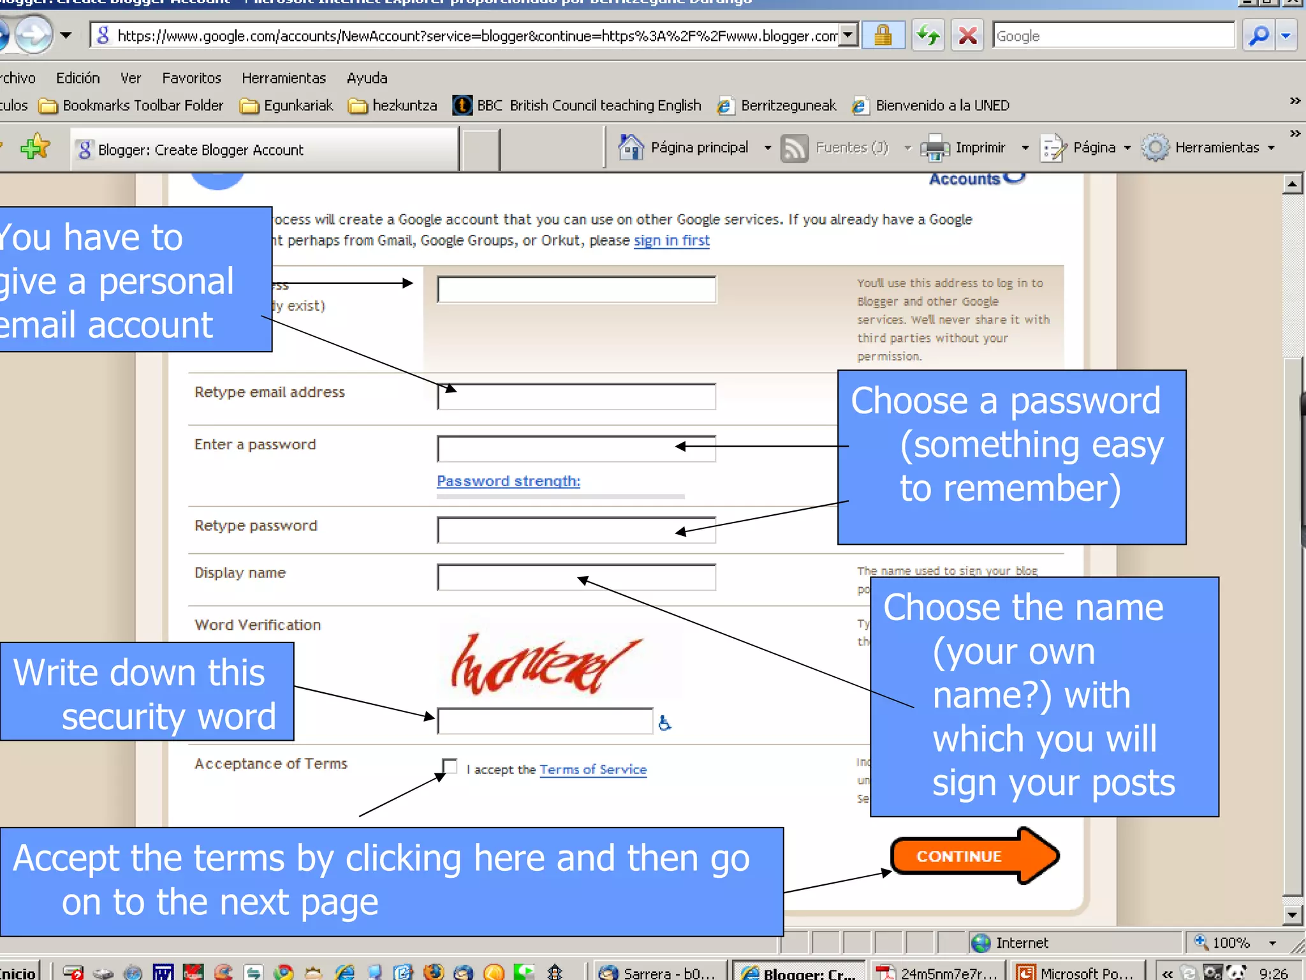Click the add to favorites star icon

(35, 148)
